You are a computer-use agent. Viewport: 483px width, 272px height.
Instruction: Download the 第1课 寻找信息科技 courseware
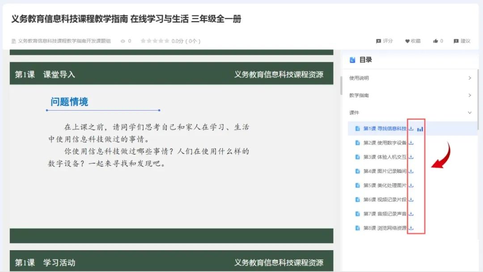click(411, 128)
